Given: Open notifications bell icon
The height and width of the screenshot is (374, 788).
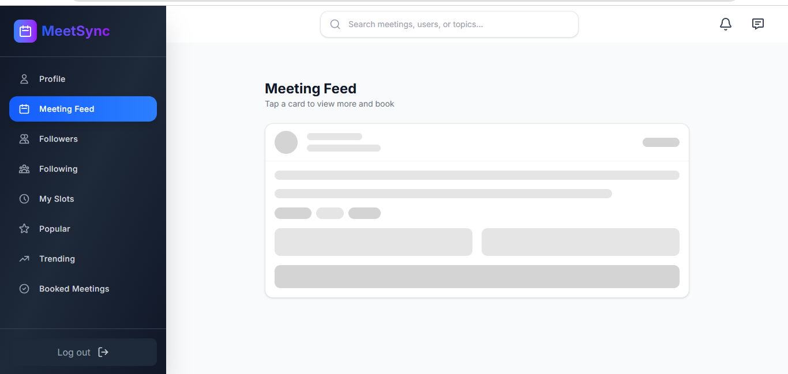Looking at the screenshot, I should (726, 24).
